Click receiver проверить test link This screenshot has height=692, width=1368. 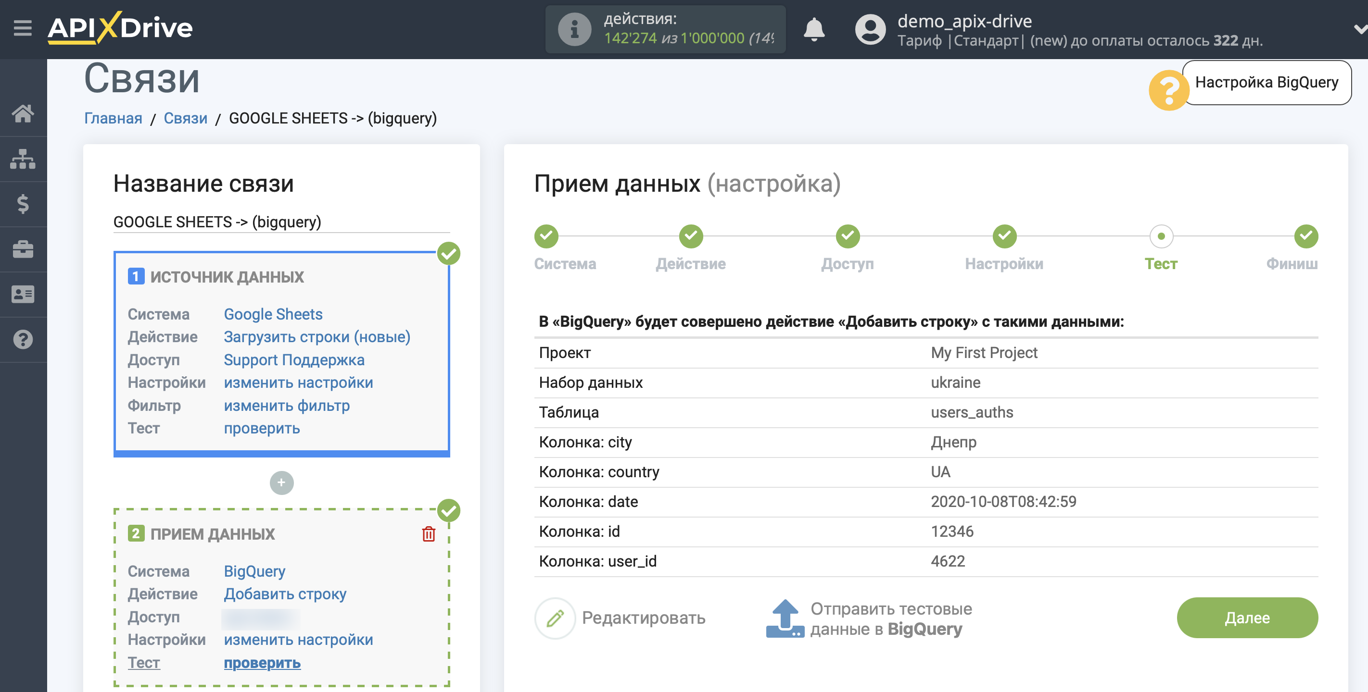coord(262,663)
